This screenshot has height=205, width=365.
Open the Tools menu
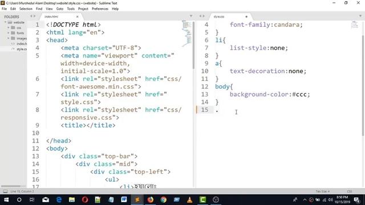pyautogui.click(x=71, y=9)
